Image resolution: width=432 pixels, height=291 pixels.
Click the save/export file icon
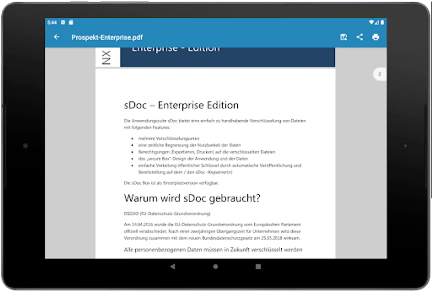343,37
